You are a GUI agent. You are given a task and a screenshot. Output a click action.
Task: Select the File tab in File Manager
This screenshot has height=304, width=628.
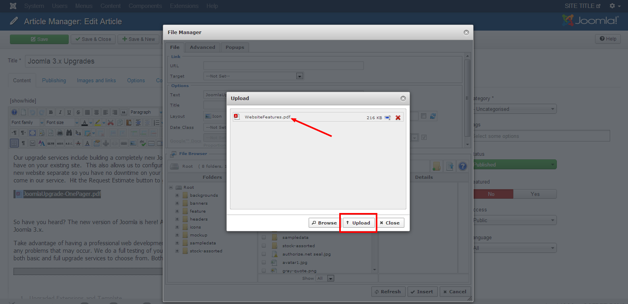pyautogui.click(x=175, y=47)
